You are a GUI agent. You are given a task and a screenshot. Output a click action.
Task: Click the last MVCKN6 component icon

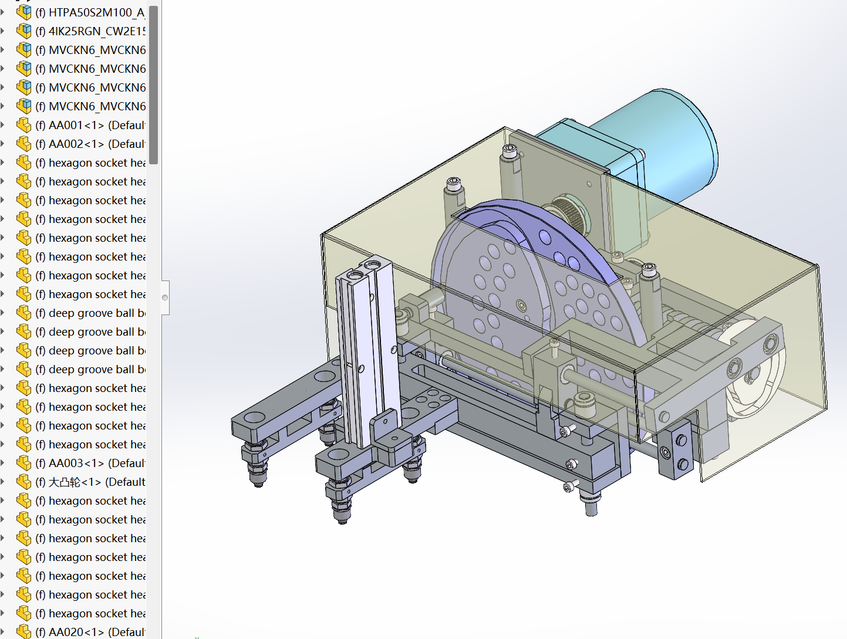24,106
